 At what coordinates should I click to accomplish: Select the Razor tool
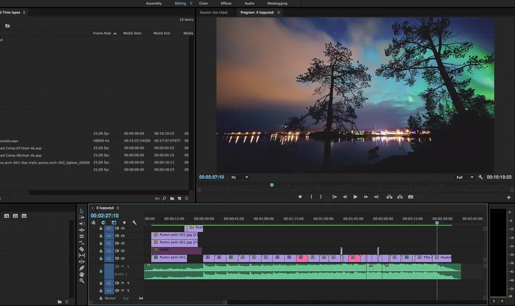coord(81,249)
